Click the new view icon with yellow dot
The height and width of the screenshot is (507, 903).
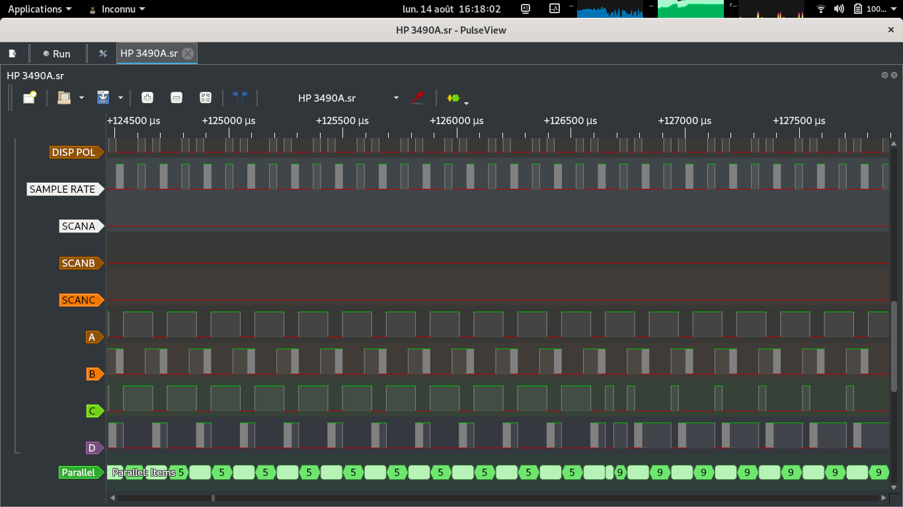pyautogui.click(x=30, y=98)
